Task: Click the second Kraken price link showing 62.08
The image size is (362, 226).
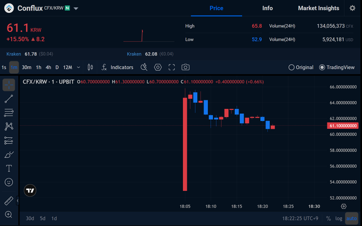Action: [134, 54]
